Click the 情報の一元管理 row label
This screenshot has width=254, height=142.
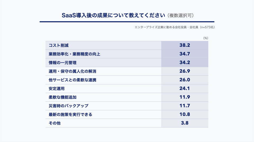62,63
